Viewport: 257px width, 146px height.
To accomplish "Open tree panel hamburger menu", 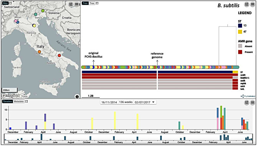I will [x=252, y=5].
